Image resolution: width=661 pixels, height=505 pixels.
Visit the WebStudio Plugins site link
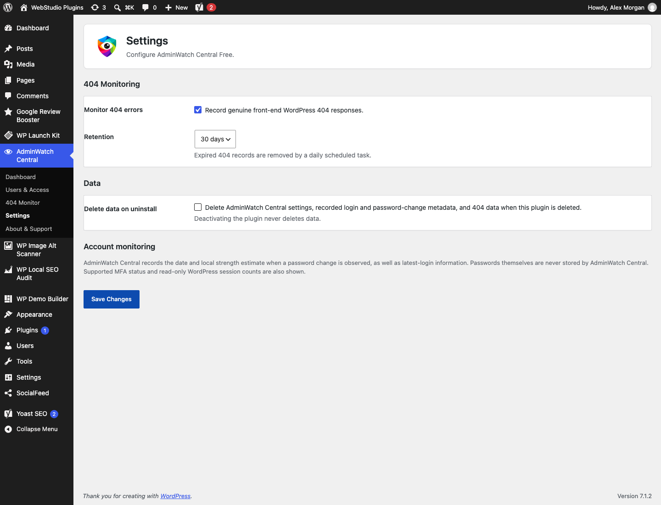tap(52, 7)
